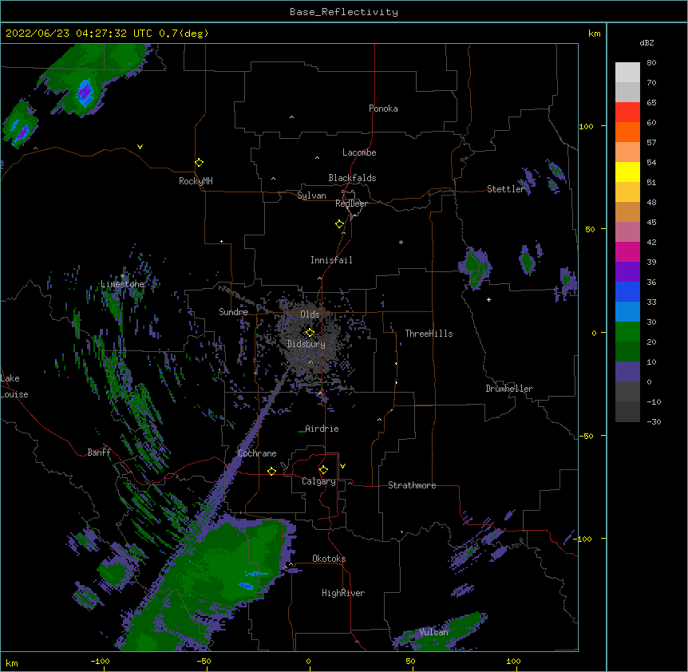Click the Olds city label
The image size is (688, 672).
tap(310, 314)
